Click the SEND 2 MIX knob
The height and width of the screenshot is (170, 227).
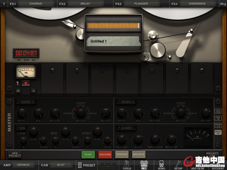[138, 113]
